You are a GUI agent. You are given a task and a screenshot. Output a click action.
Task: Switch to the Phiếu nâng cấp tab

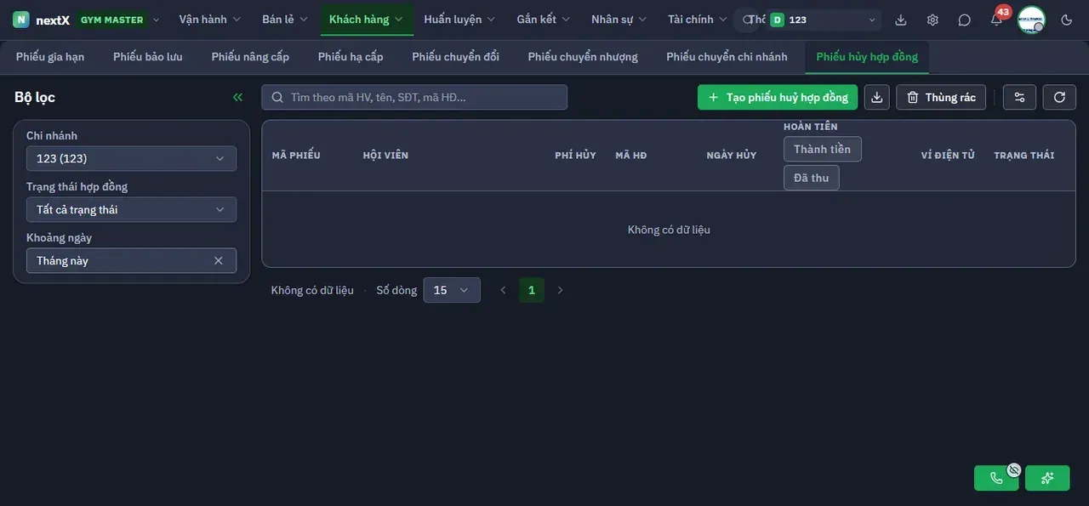click(x=250, y=57)
